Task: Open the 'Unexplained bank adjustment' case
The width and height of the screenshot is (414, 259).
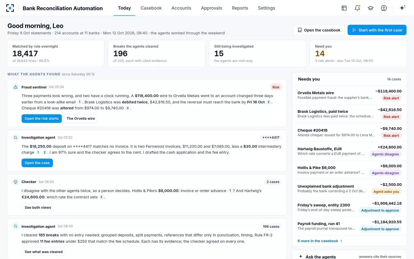Action: click(x=350, y=188)
